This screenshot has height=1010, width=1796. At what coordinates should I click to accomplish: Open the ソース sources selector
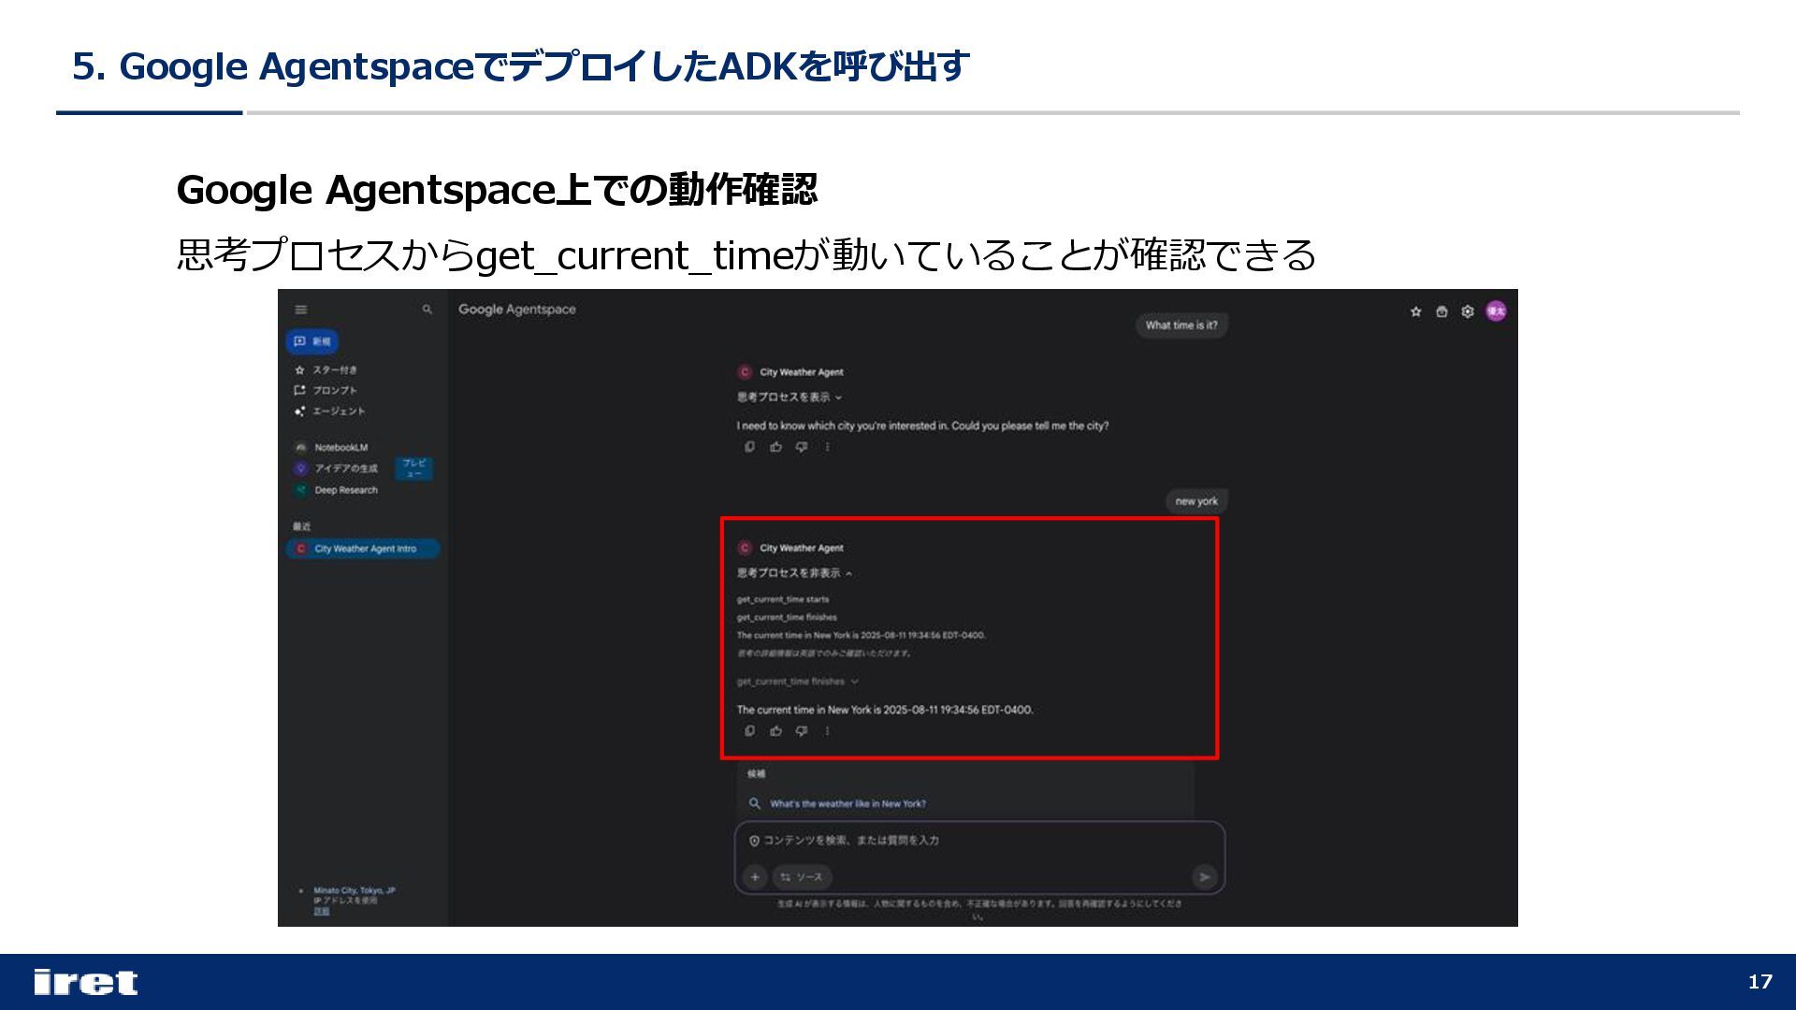tap(803, 877)
